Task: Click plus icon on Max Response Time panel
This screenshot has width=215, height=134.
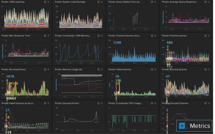Action: pos(49,36)
